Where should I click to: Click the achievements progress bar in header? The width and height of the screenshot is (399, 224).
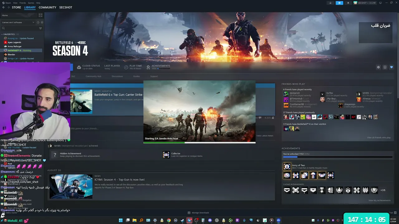(164, 68)
